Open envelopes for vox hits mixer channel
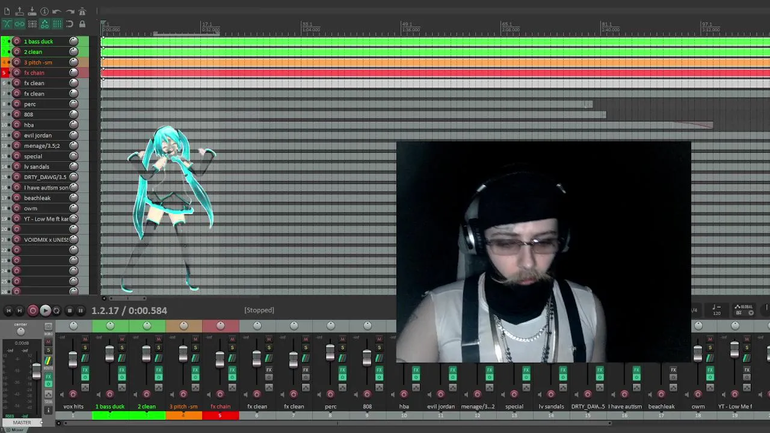This screenshot has width=770, height=433. click(x=85, y=387)
